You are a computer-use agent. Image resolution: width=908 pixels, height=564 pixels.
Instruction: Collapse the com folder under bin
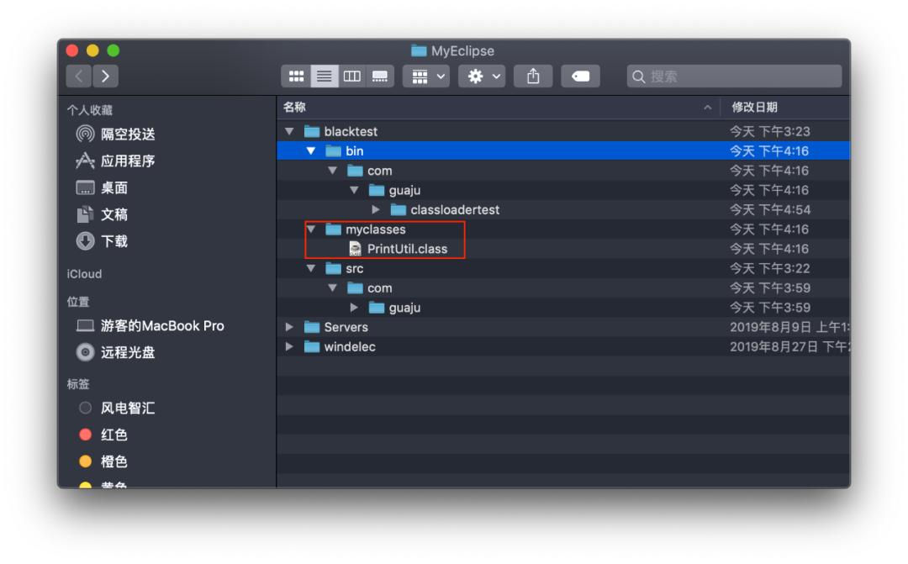(x=332, y=171)
